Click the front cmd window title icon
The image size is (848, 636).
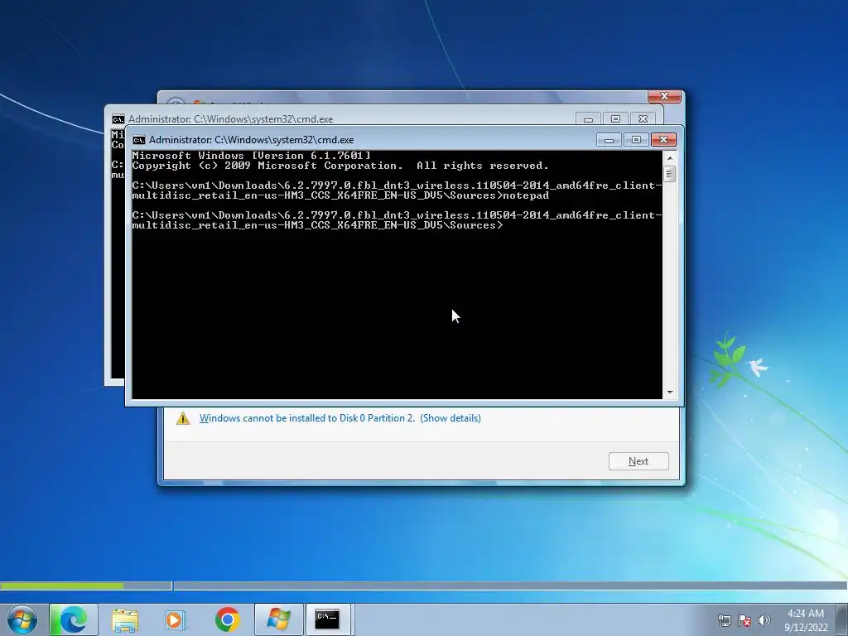[139, 140]
